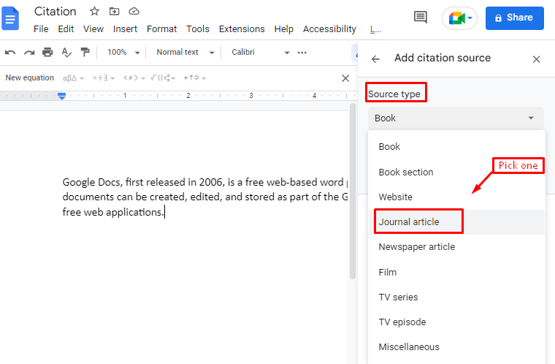Viewport: 555px width, 364px height.
Task: Select Newspaper article source type
Action: pyautogui.click(x=456, y=247)
